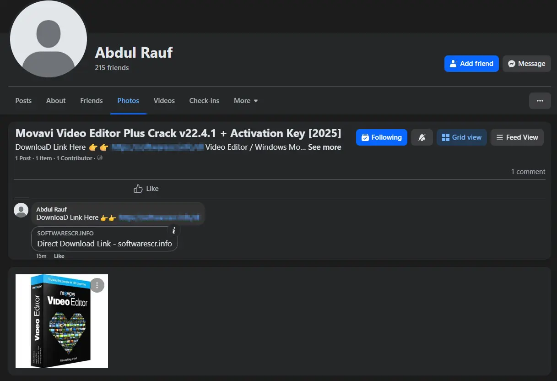Switch to Feed View
The width and height of the screenshot is (557, 381).
click(517, 137)
